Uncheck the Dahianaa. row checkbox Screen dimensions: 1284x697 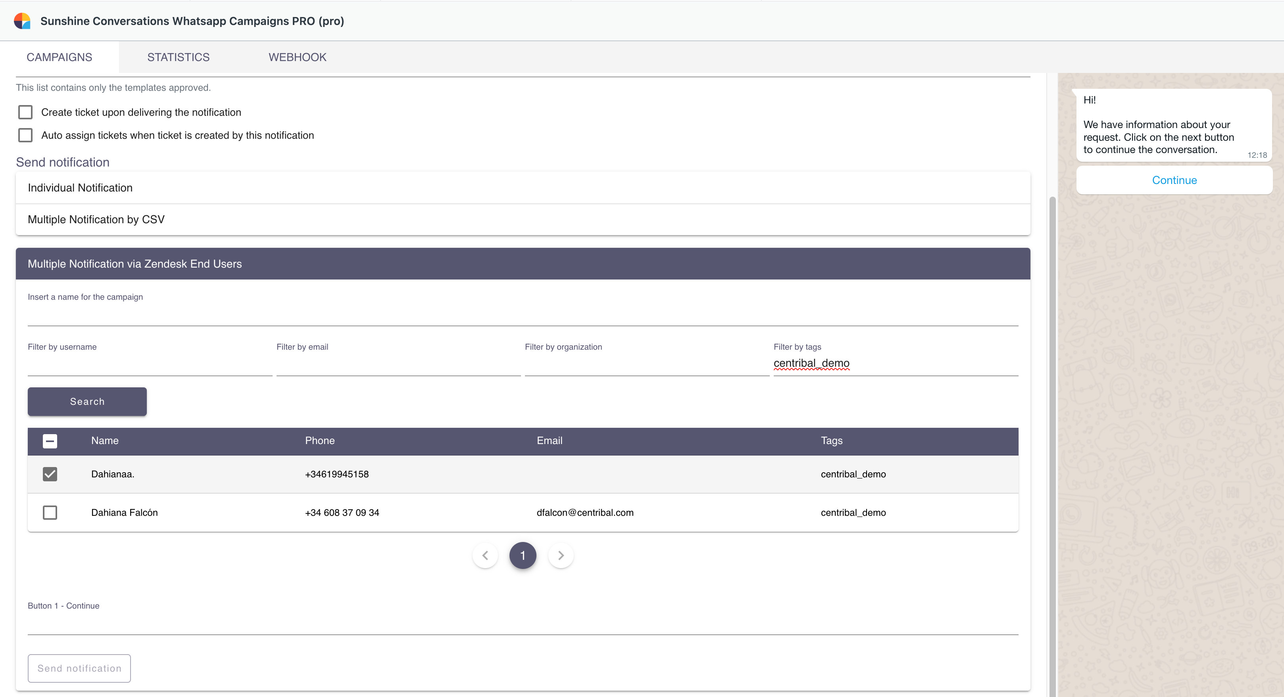pos(50,474)
